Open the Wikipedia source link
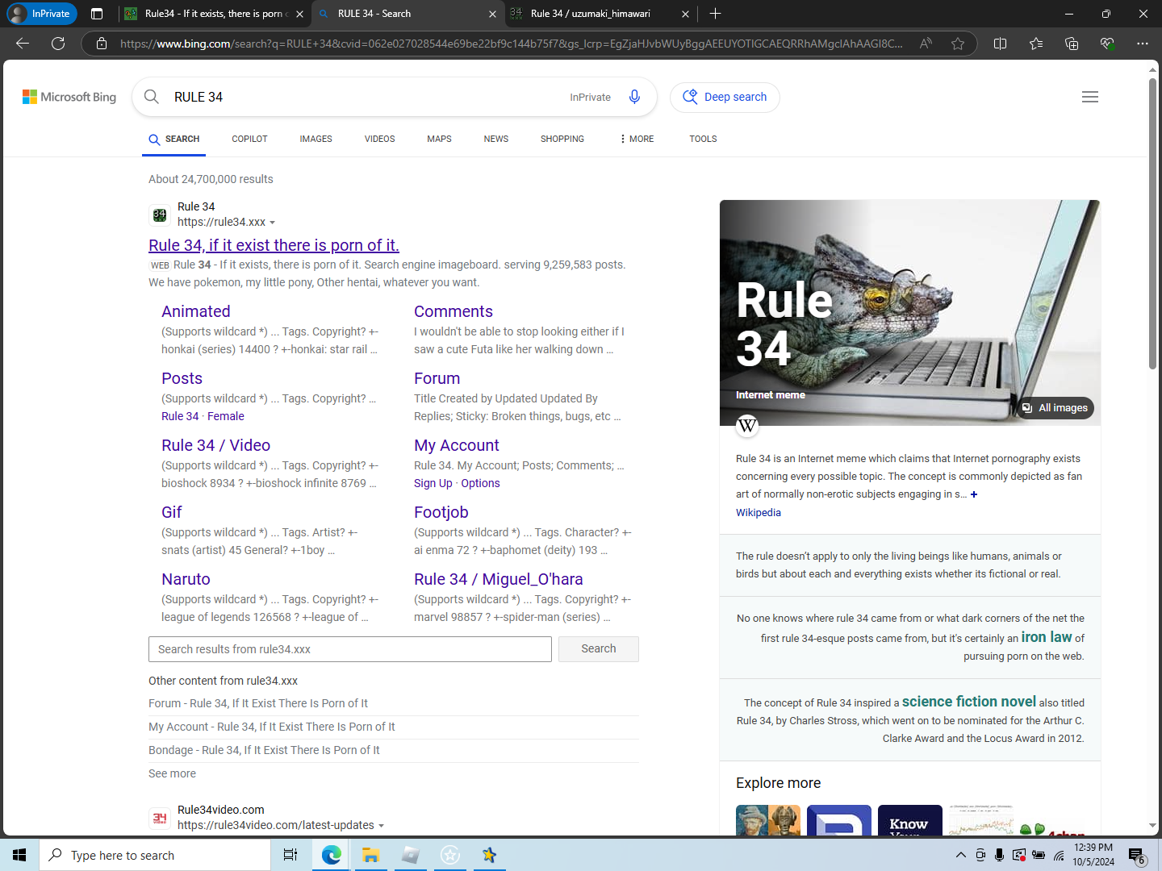The width and height of the screenshot is (1162, 871). tap(759, 513)
